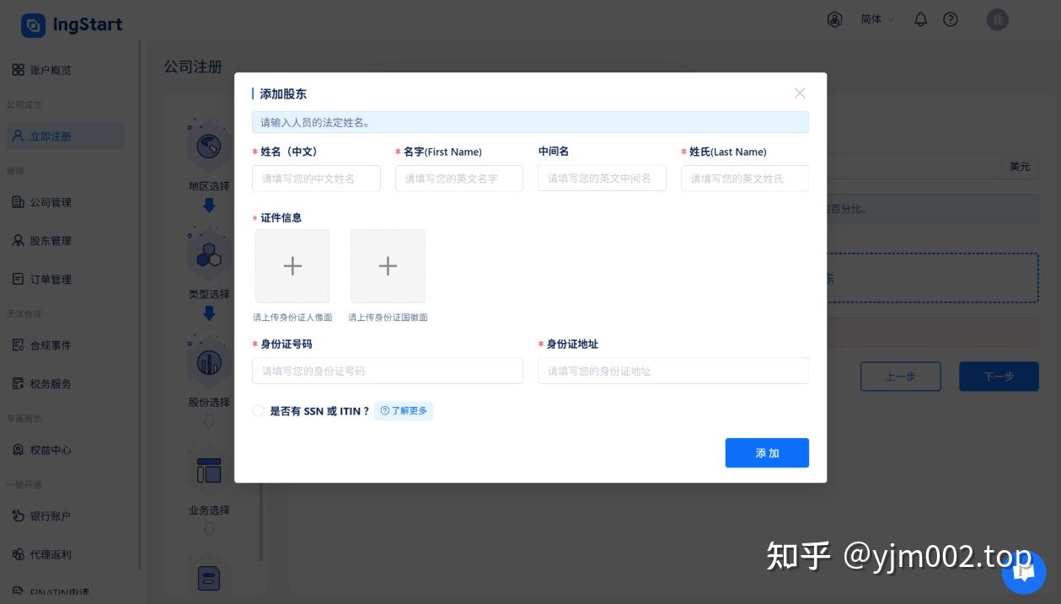
Task: Click the 中文姓名 input field
Action: 316,178
